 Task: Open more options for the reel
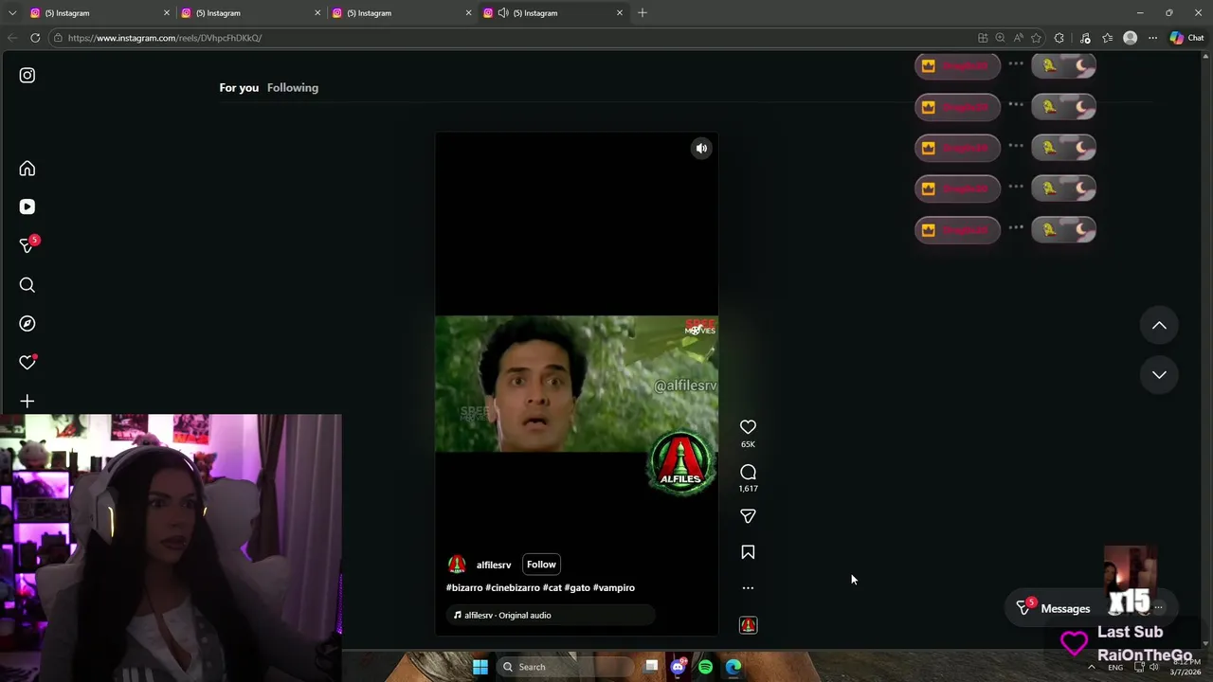pos(748,588)
